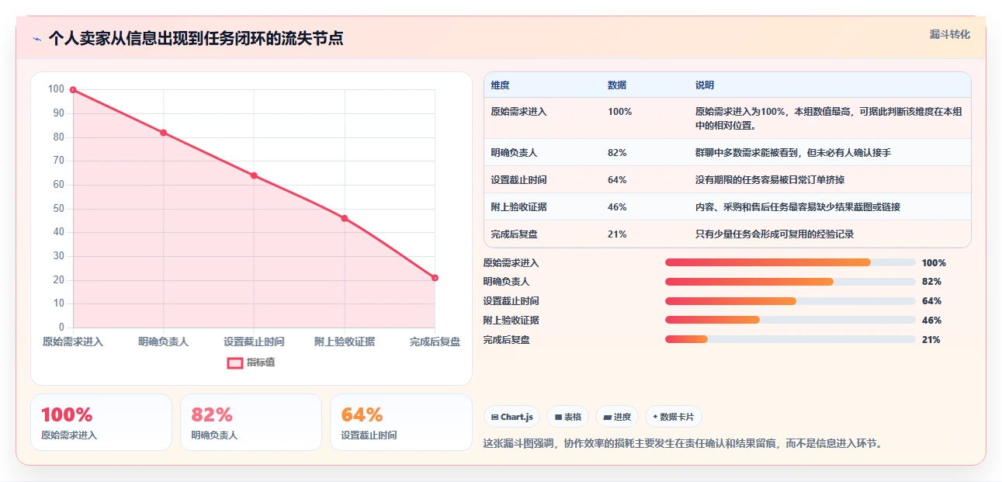Screen dimensions: 1002x482
Task: Click the x-axis label 明确负责人
Action: pyautogui.click(x=163, y=342)
